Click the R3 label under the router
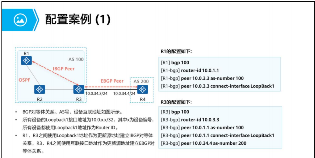The height and width of the screenshot is (158, 315). pos(78,99)
